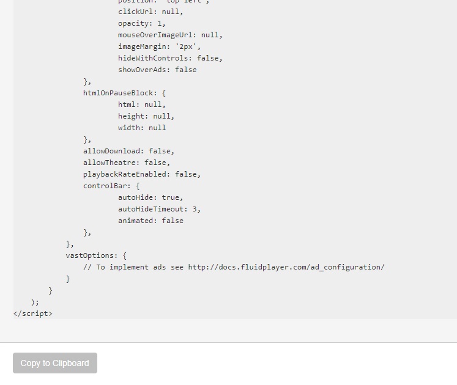This screenshot has height=385, width=457.
Task: Click the '// To implement ads see' comment
Action: 133,267
